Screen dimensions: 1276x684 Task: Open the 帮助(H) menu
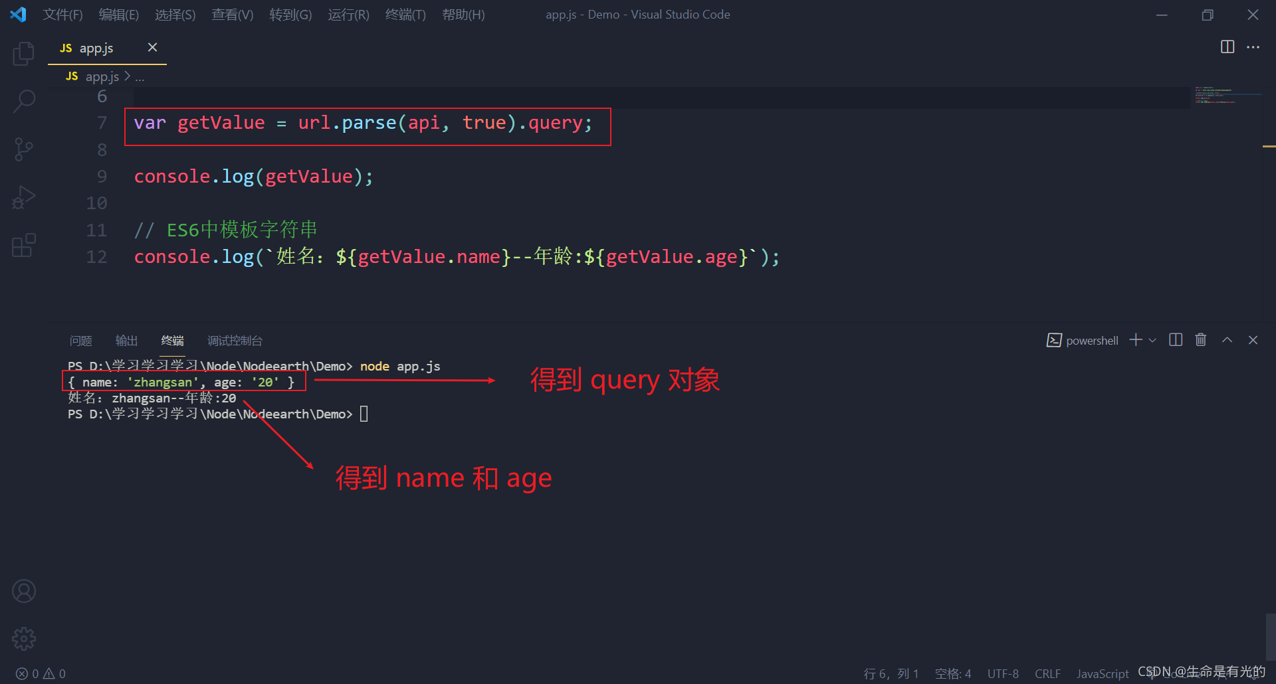[x=463, y=15]
